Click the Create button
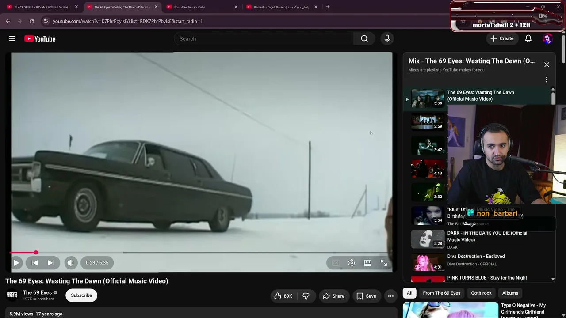Screen dimensions: 566x318 click(x=502, y=38)
